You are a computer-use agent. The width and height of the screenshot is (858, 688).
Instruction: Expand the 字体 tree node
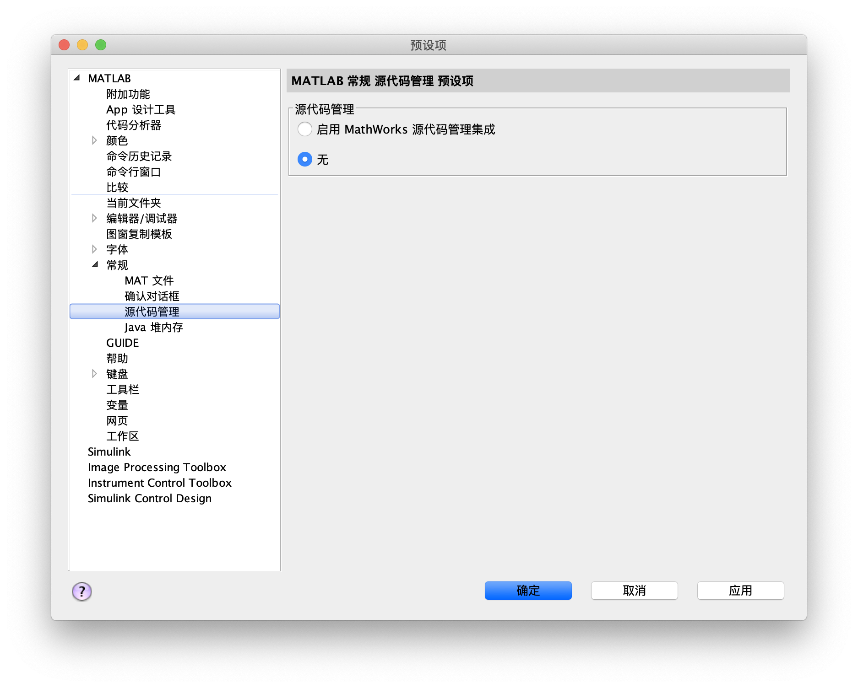[x=94, y=249]
